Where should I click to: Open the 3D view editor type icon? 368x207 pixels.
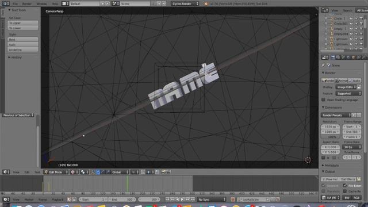click(6, 172)
